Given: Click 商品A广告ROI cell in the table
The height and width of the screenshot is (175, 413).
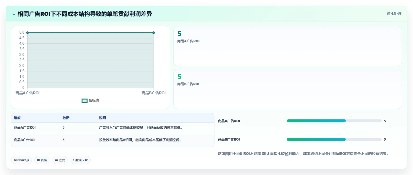Looking at the screenshot, I should pos(25,128).
